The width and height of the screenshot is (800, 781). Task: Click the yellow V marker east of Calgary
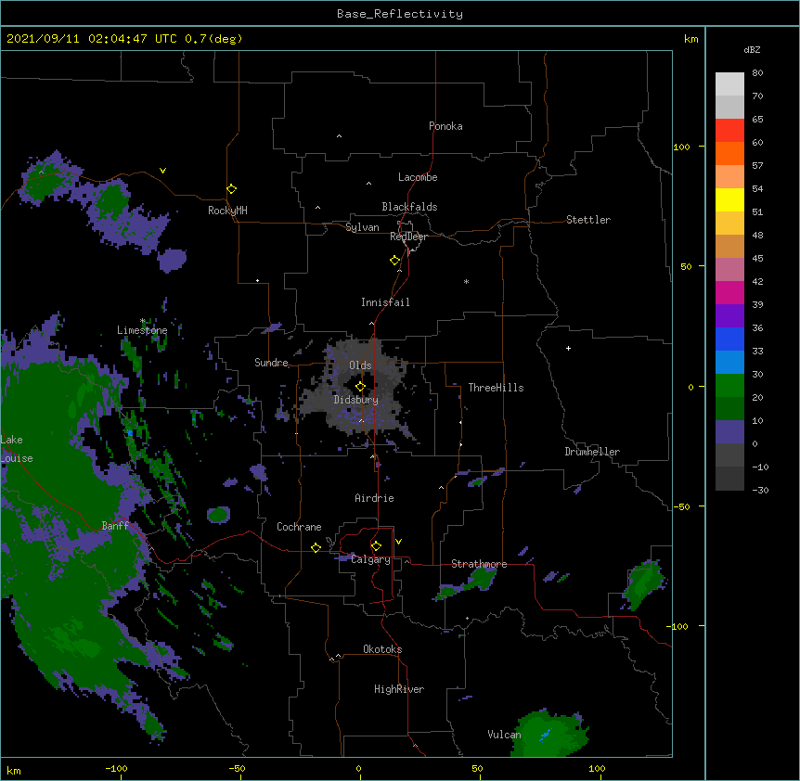point(398,542)
